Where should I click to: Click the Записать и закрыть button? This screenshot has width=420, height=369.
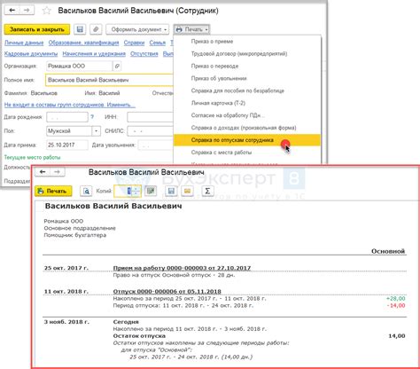[37, 29]
